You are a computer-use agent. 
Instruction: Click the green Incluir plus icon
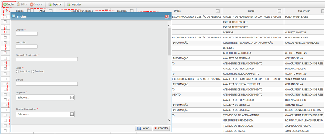click(5, 5)
